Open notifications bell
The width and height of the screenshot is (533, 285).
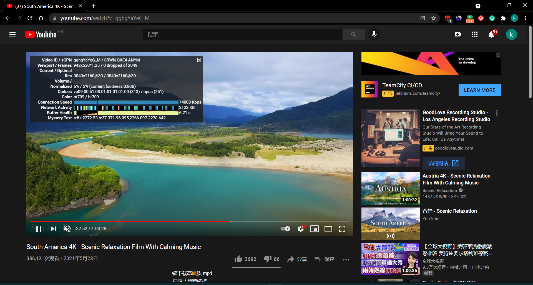pyautogui.click(x=491, y=34)
